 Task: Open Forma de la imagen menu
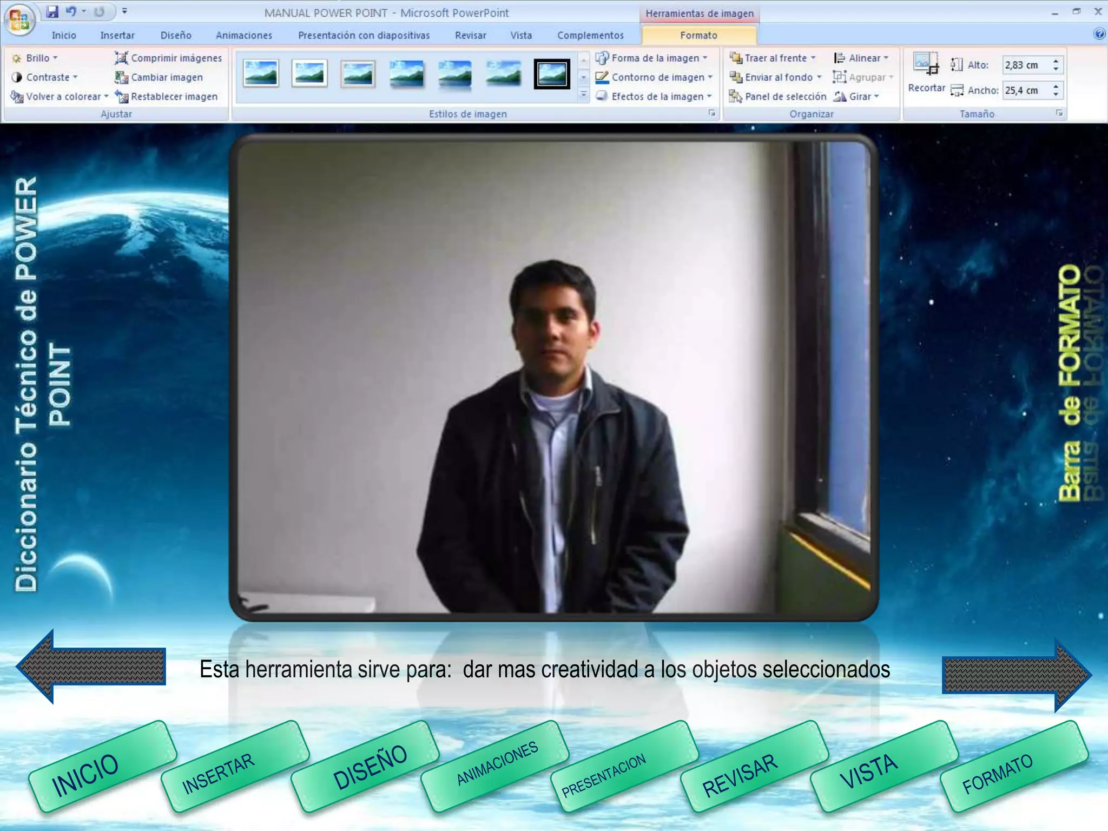click(652, 58)
